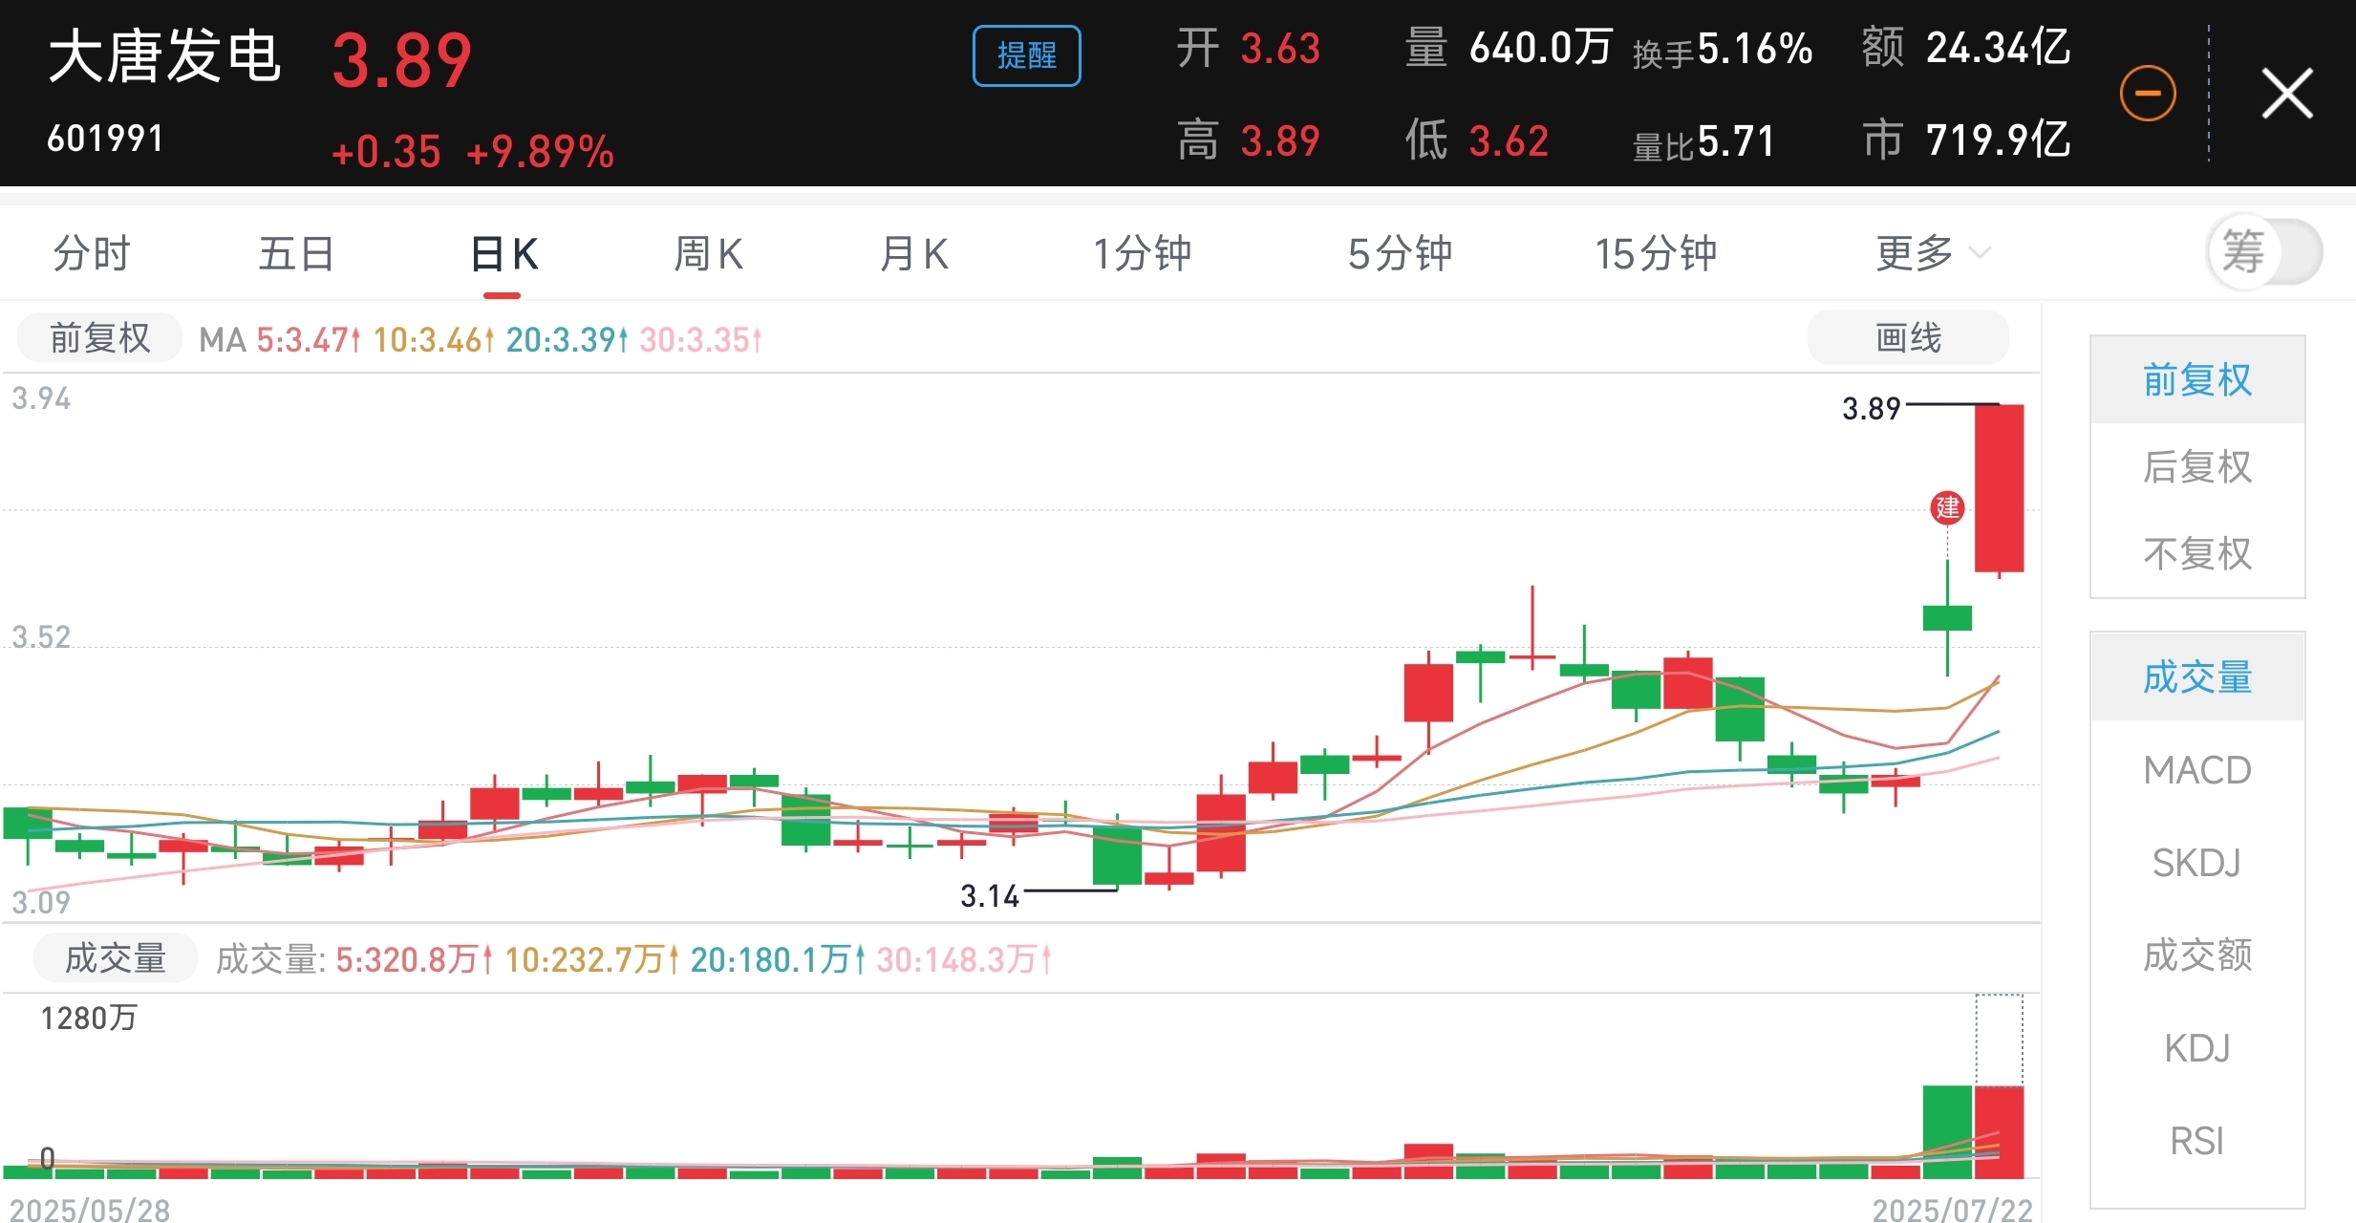The width and height of the screenshot is (2356, 1223).
Task: Click the 3.89 high price label on chart
Action: click(x=1872, y=409)
